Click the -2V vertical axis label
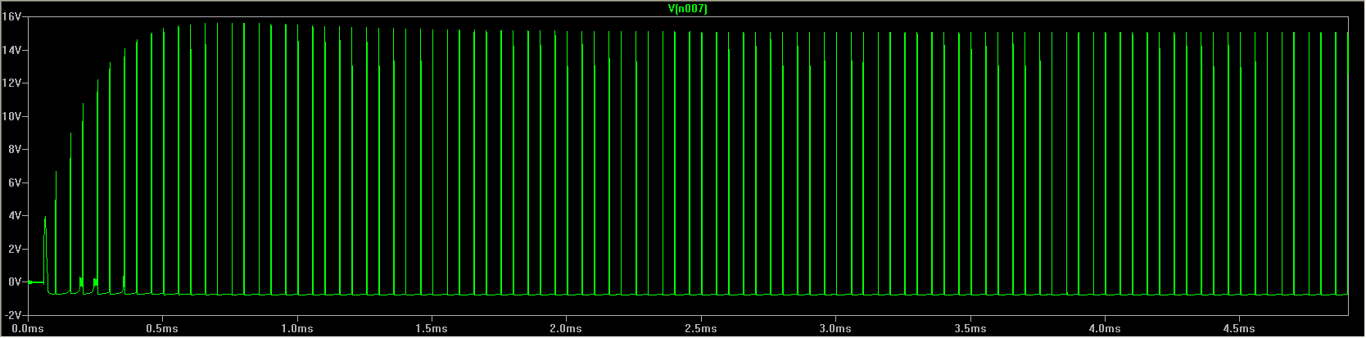Image resolution: width=1366 pixels, height=338 pixels. [x=13, y=315]
